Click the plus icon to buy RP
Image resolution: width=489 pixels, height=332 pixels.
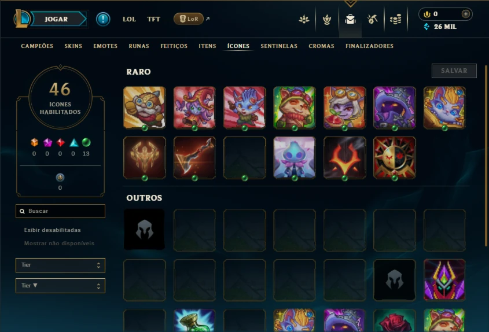coord(466,14)
